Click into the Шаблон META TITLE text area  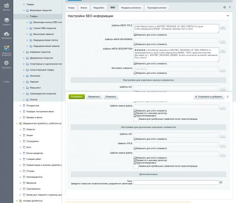(x=176, y=28)
